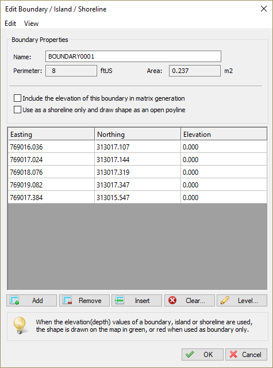Image resolution: width=273 pixels, height=368 pixels.
Task: Toggle use as shoreline only checkbox
Action: coord(17,110)
